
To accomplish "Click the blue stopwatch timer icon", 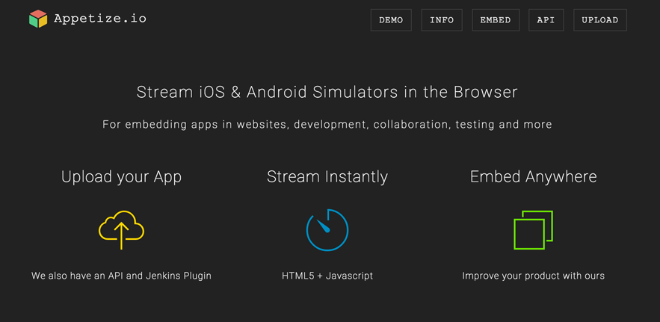I will pyautogui.click(x=327, y=229).
